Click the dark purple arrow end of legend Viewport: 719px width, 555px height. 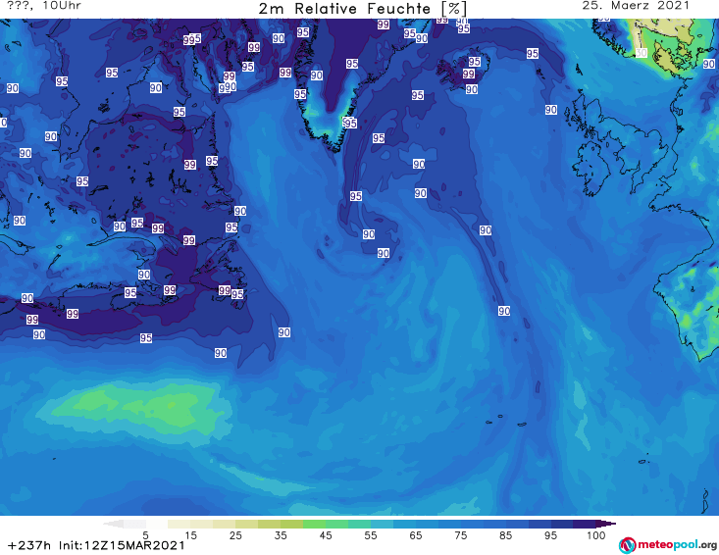pyautogui.click(x=606, y=524)
